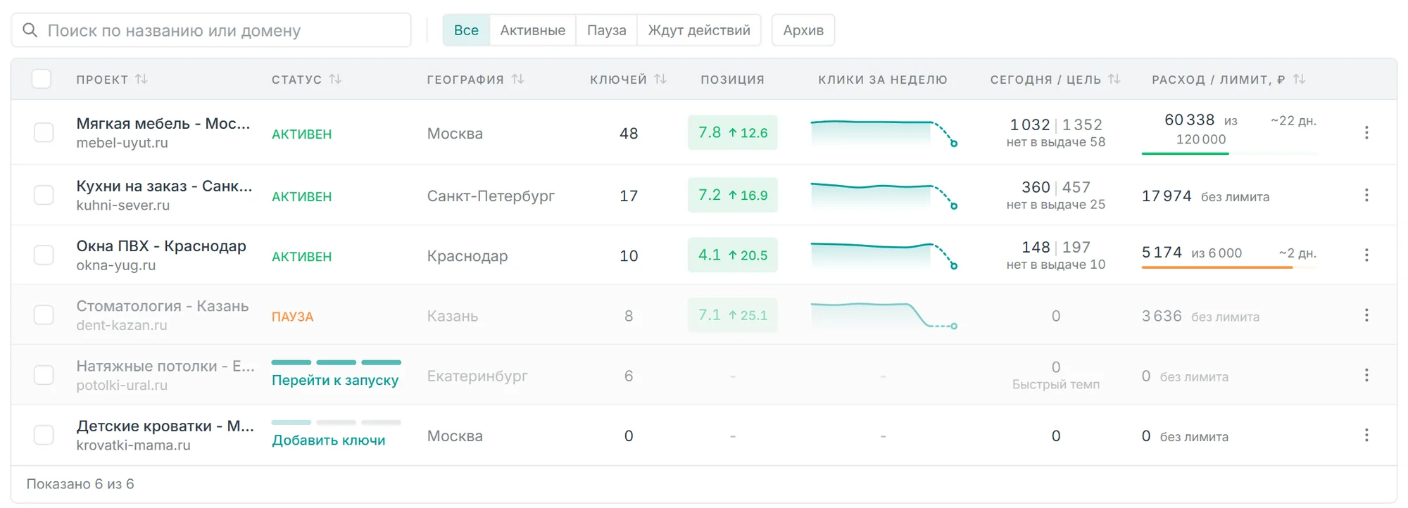The width and height of the screenshot is (1408, 508).
Task: Tick the Детские кроватки project checkbox
Action: 44,436
